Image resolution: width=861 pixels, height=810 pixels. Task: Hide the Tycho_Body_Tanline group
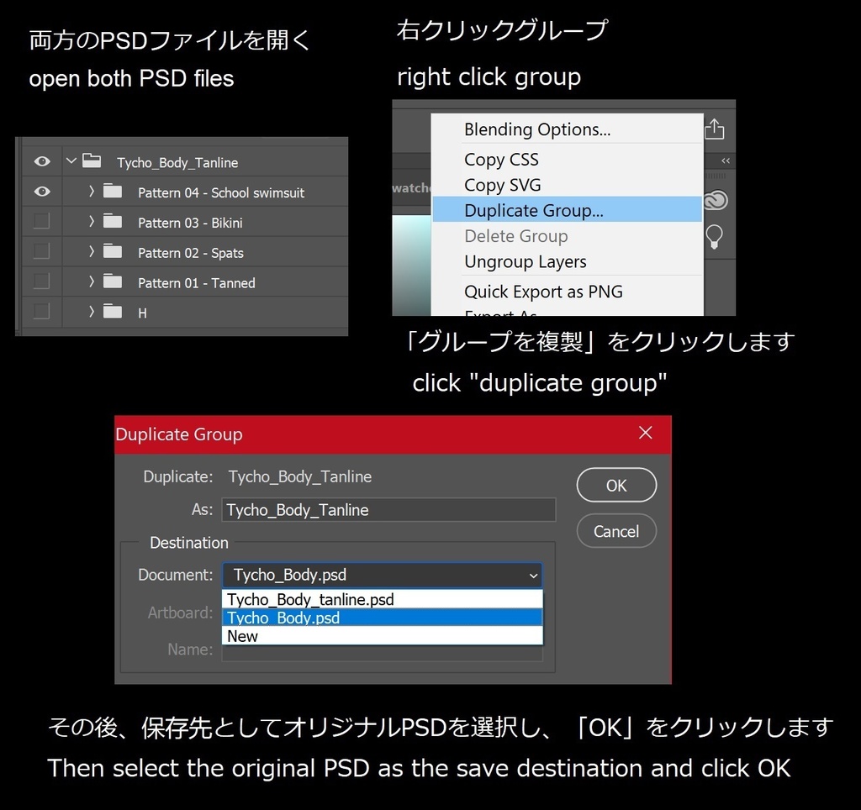pos(41,161)
